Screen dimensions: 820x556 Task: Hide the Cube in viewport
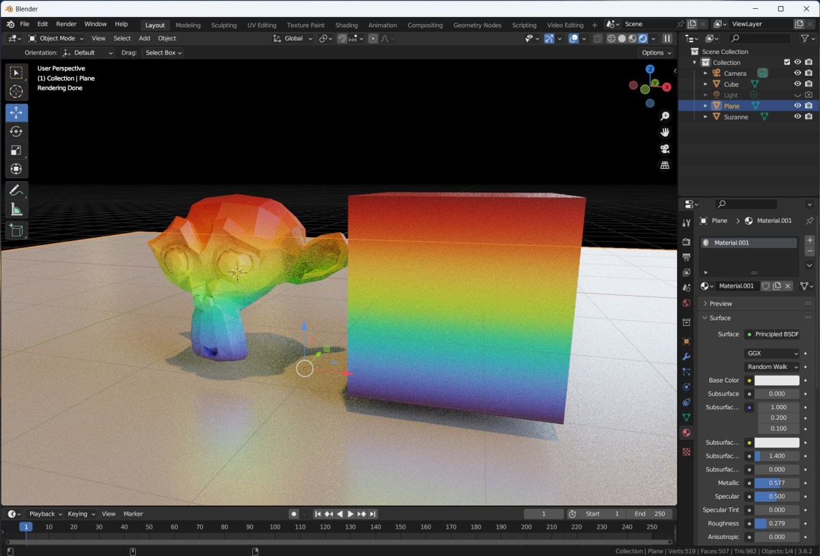(x=797, y=84)
